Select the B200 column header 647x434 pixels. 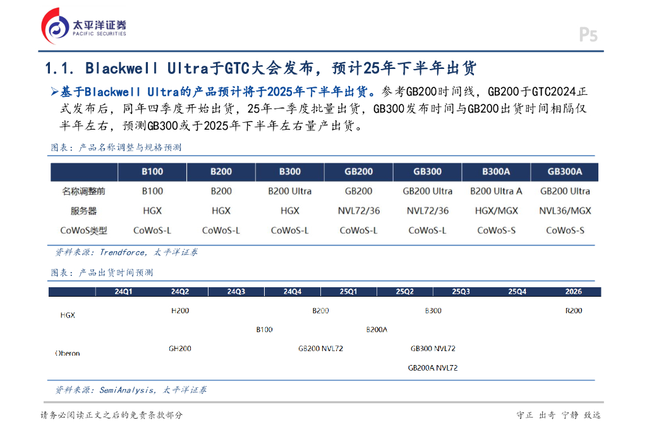pyautogui.click(x=221, y=172)
